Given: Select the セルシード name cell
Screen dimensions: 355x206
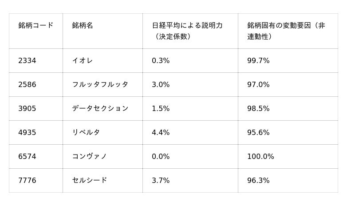Looking at the screenshot, I should tap(89, 181).
